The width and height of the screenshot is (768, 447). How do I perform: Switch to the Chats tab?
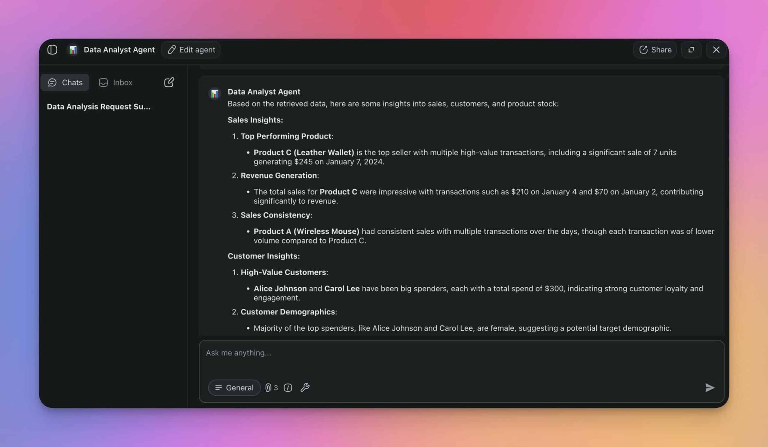coord(65,82)
